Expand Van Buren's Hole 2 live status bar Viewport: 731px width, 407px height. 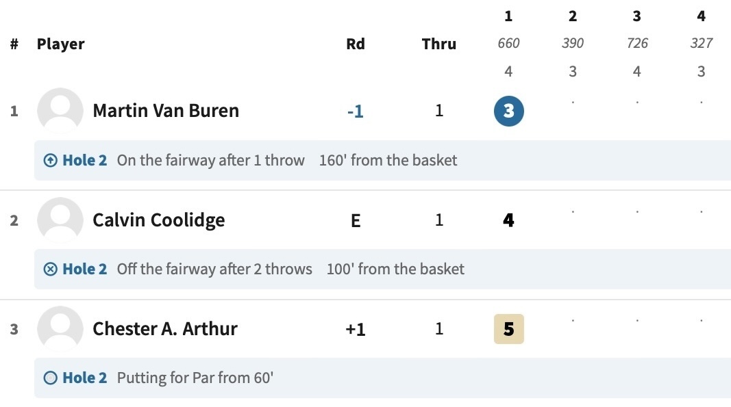(383, 160)
